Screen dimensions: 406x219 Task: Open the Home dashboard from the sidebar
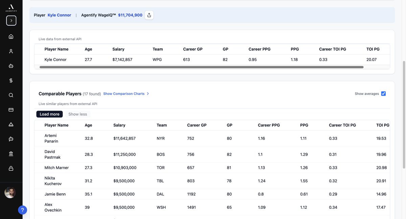coord(10,36)
